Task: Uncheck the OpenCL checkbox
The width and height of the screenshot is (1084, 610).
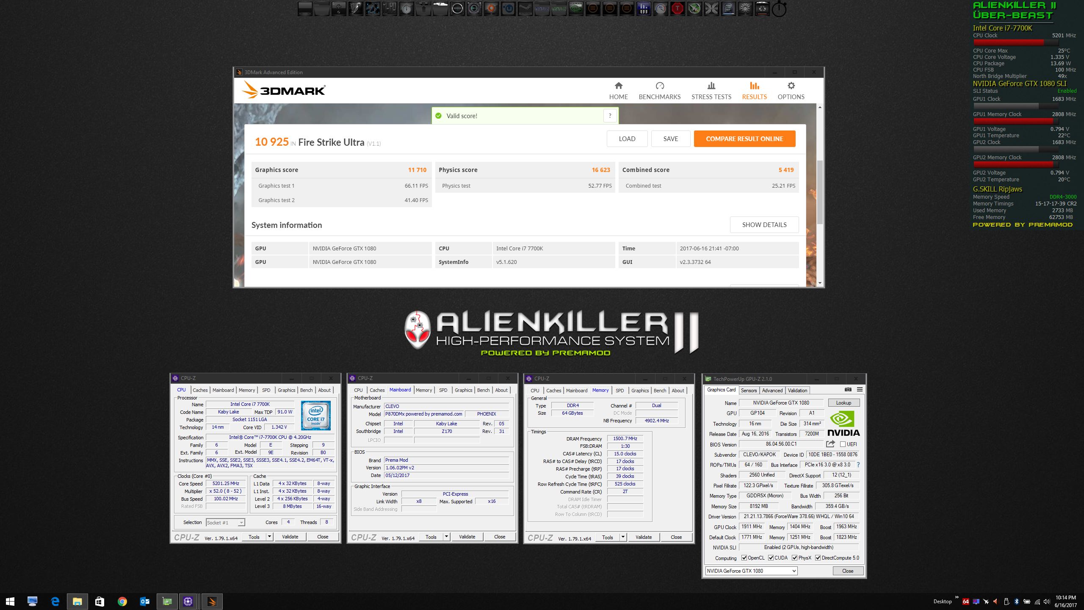Action: 744,558
